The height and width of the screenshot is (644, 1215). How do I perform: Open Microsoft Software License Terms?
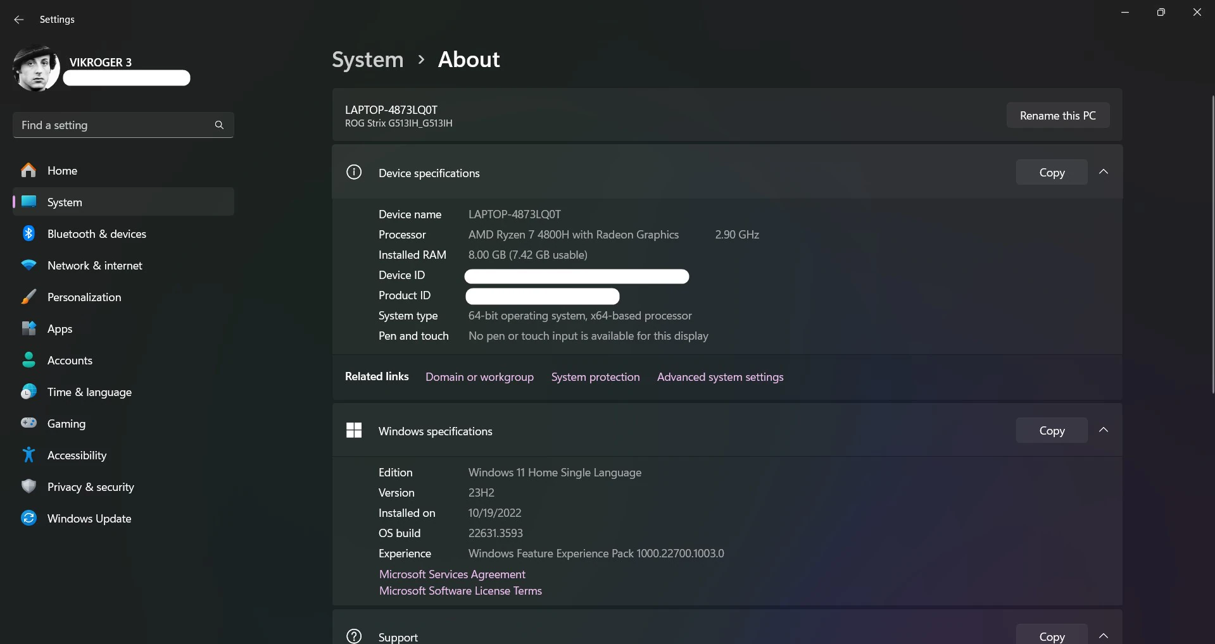[x=460, y=591]
